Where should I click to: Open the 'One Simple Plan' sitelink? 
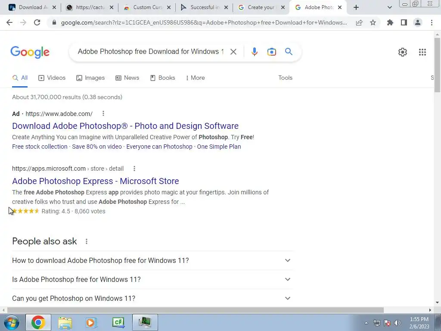point(219,147)
